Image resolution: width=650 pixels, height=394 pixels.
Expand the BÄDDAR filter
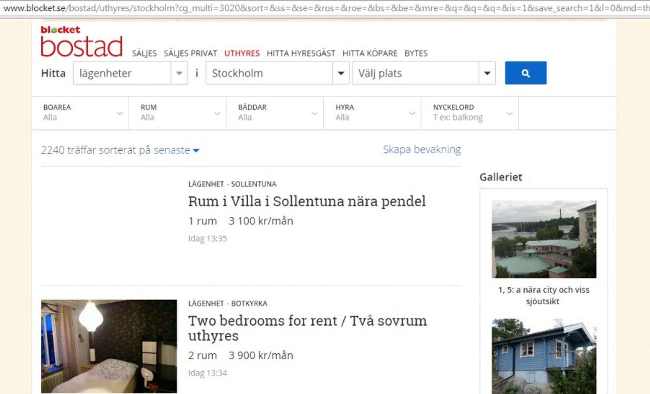(275, 113)
